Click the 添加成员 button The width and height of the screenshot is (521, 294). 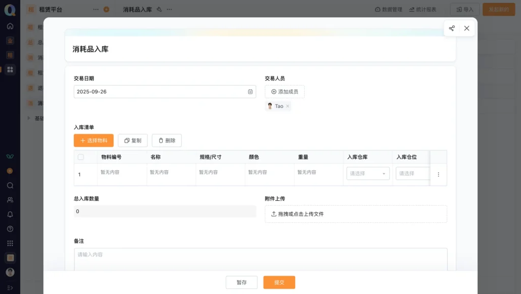(x=284, y=92)
